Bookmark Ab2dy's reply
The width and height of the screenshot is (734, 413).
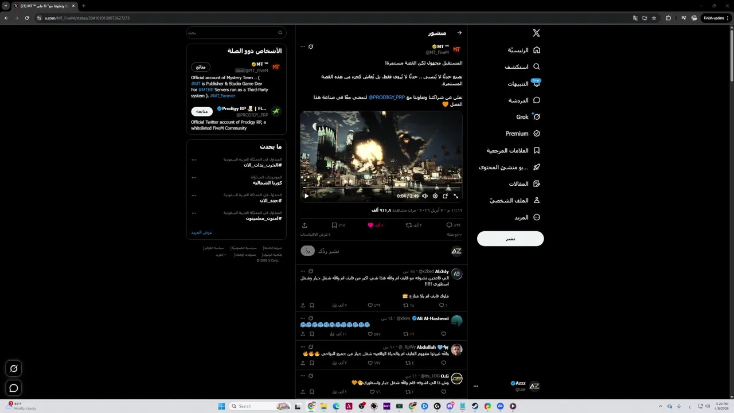[312, 305]
